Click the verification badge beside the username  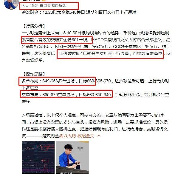click(x=44, y=0)
